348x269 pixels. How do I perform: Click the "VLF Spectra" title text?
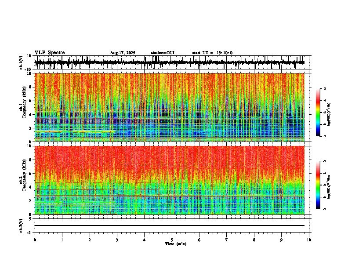50,53
